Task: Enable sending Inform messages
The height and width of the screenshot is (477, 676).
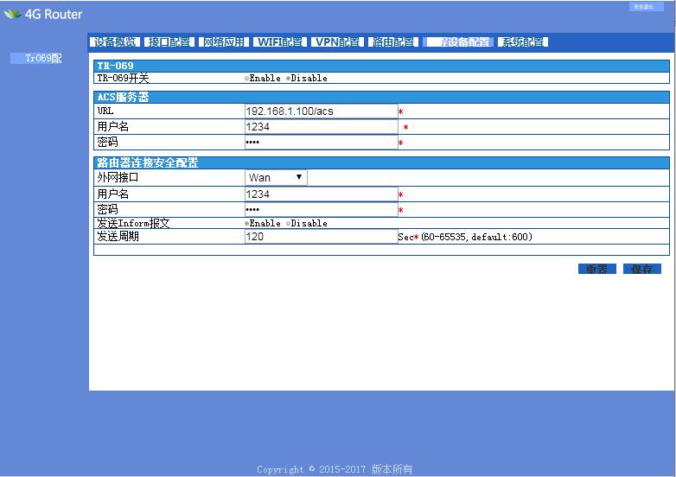Action: pyautogui.click(x=246, y=224)
